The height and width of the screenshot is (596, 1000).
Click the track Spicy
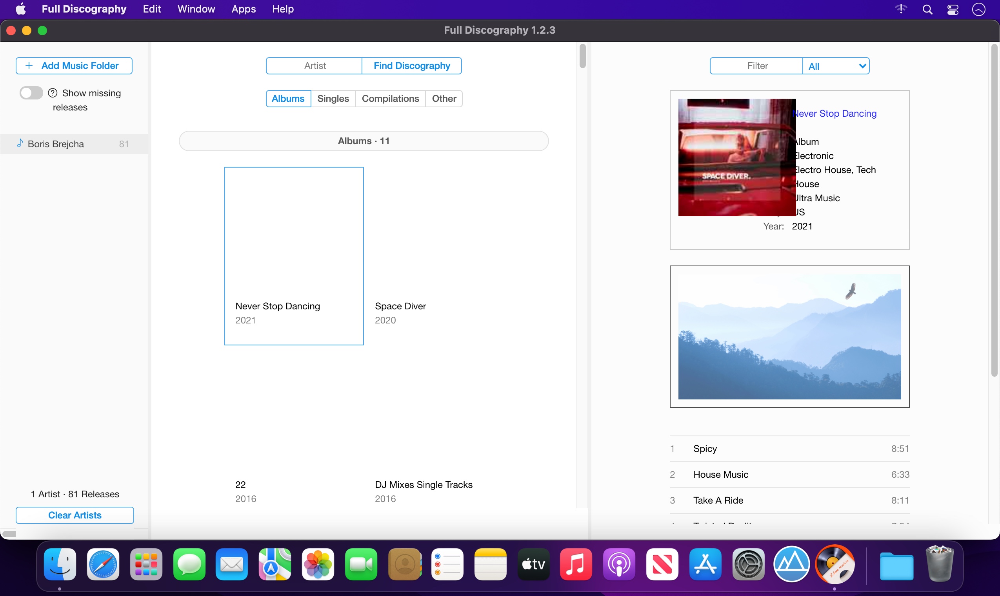coord(789,449)
